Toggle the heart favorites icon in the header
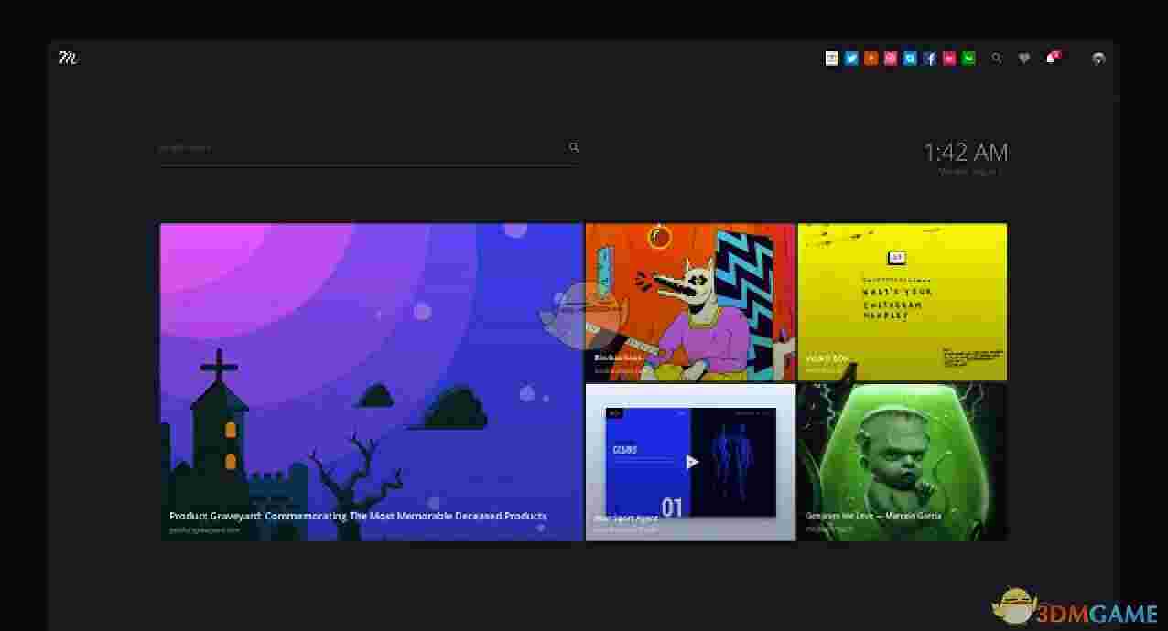Screen dimensions: 1168x631 click(x=1023, y=58)
